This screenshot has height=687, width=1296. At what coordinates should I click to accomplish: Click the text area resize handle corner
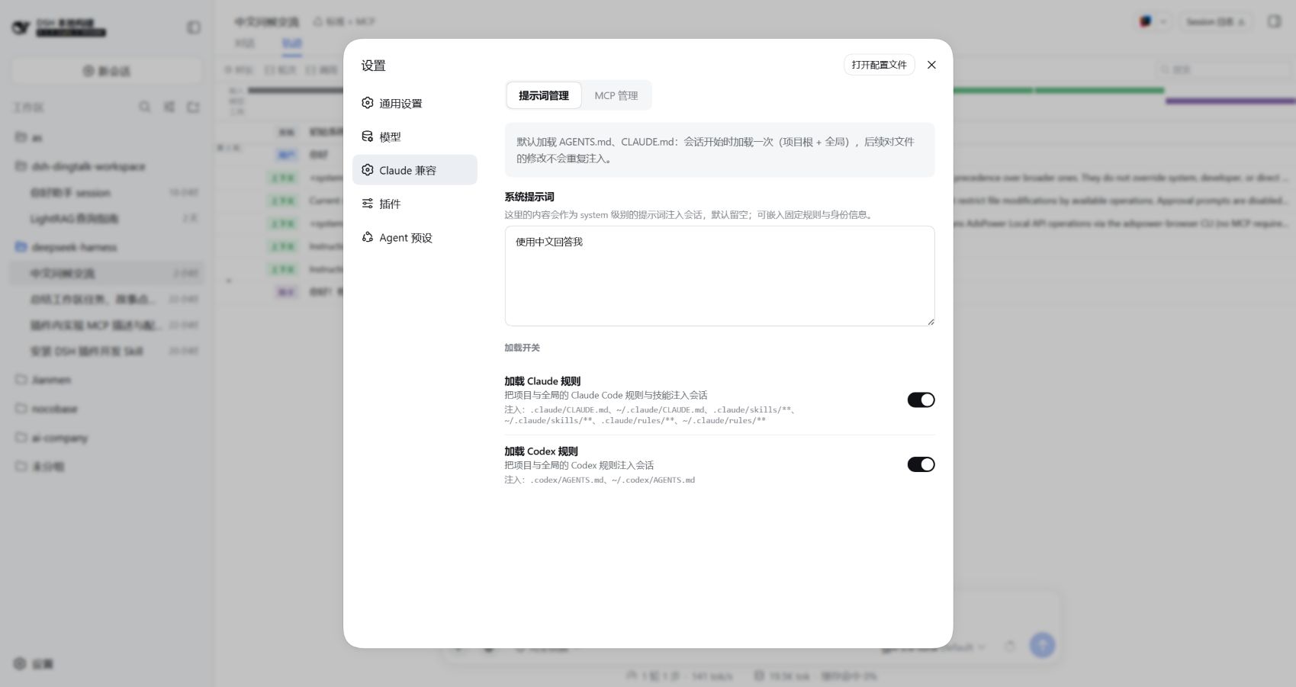[x=931, y=322]
